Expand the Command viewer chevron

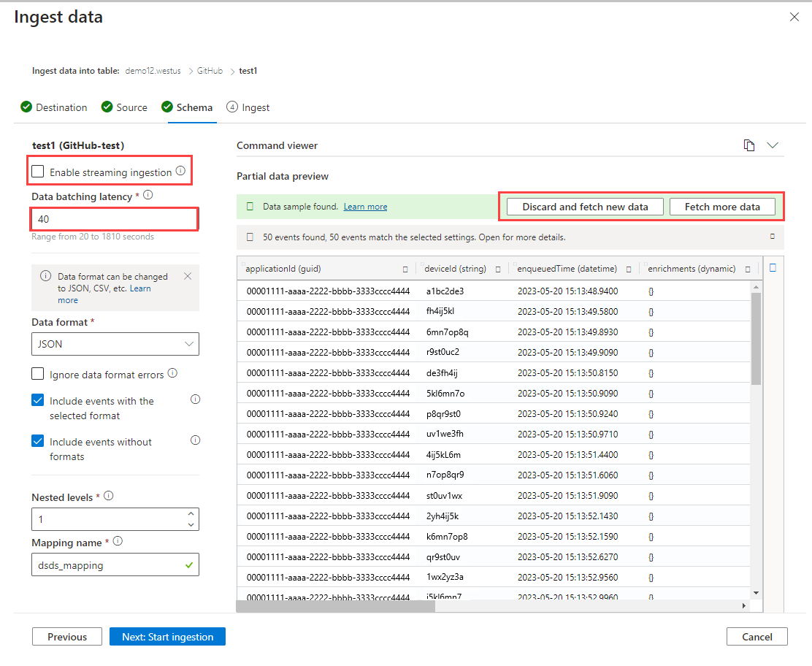773,145
